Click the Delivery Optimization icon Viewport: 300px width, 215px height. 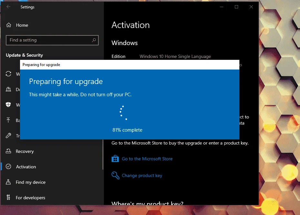tap(8, 89)
